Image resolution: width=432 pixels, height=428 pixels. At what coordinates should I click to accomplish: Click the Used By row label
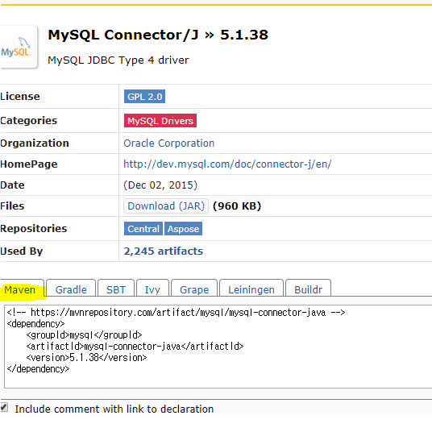22,251
